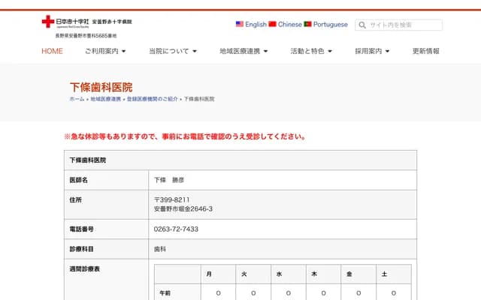Click the Chinese flag icon
Viewport: 481px width, 300px height.
tap(273, 24)
